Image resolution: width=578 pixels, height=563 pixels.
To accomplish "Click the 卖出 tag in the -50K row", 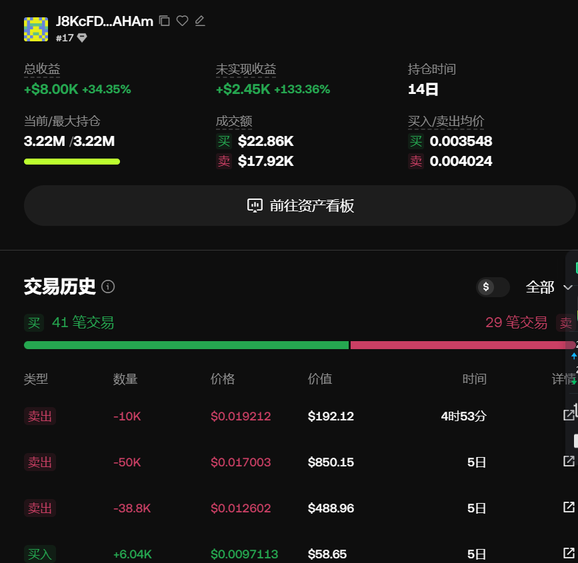I will click(40, 462).
